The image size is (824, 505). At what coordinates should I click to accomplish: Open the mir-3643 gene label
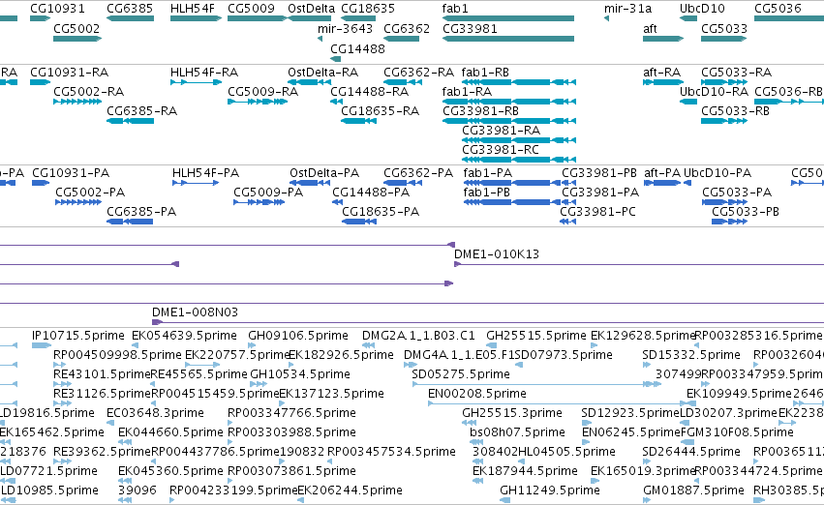(x=346, y=28)
